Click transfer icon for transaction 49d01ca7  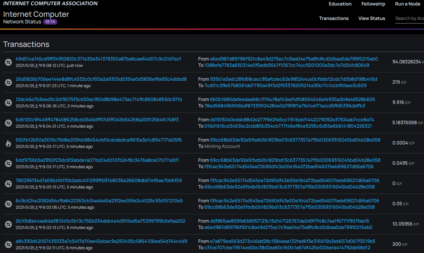pyautogui.click(x=8, y=62)
